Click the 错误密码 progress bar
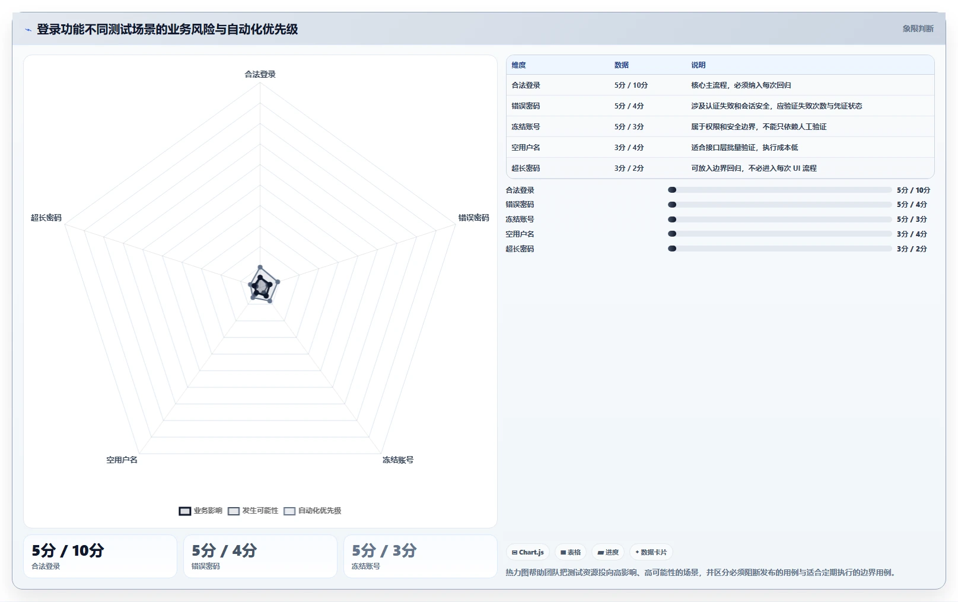This screenshot has height=602, width=958. coord(779,205)
